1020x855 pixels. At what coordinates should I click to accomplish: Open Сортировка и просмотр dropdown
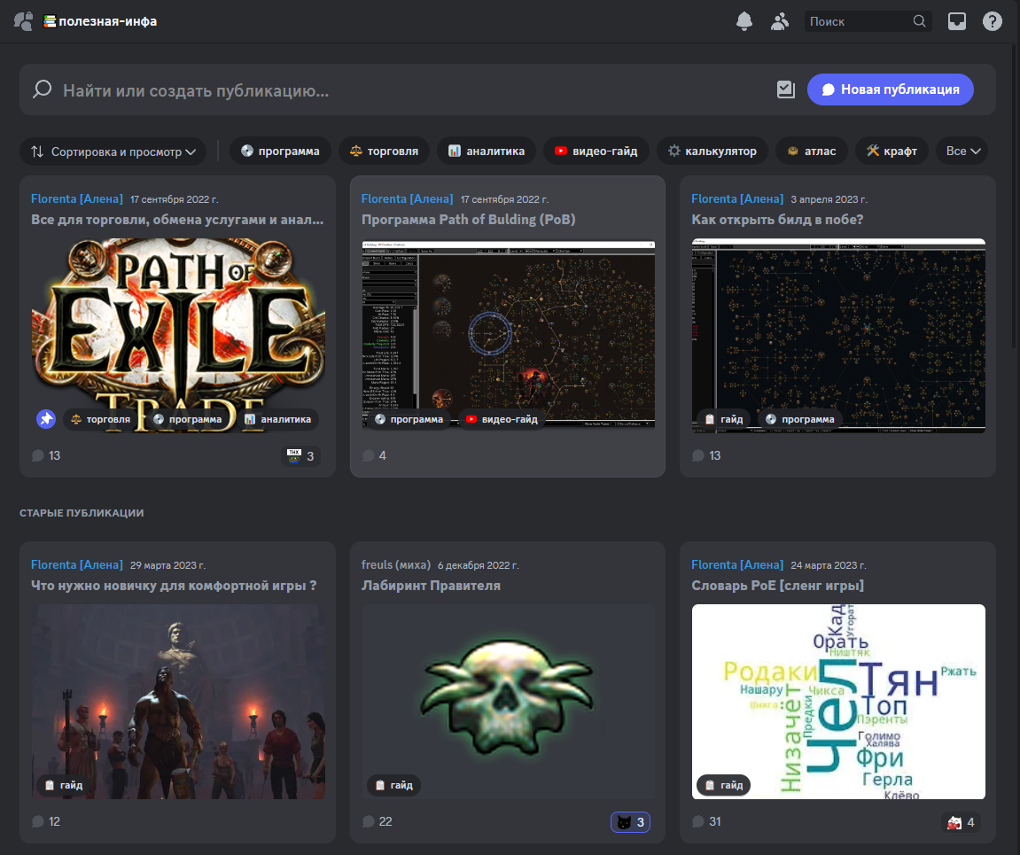point(113,152)
